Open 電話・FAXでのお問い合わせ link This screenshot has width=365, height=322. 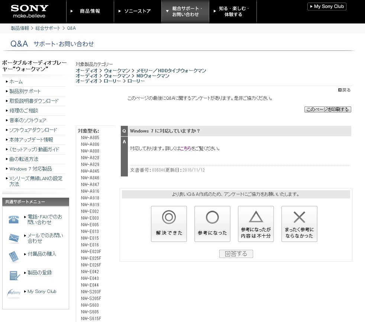(x=45, y=219)
